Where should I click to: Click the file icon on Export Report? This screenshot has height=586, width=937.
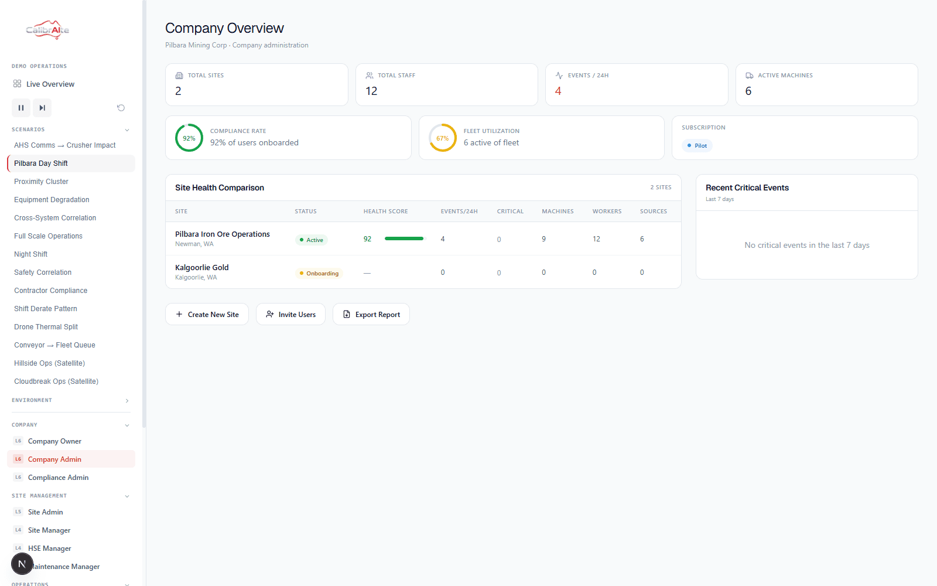click(347, 314)
